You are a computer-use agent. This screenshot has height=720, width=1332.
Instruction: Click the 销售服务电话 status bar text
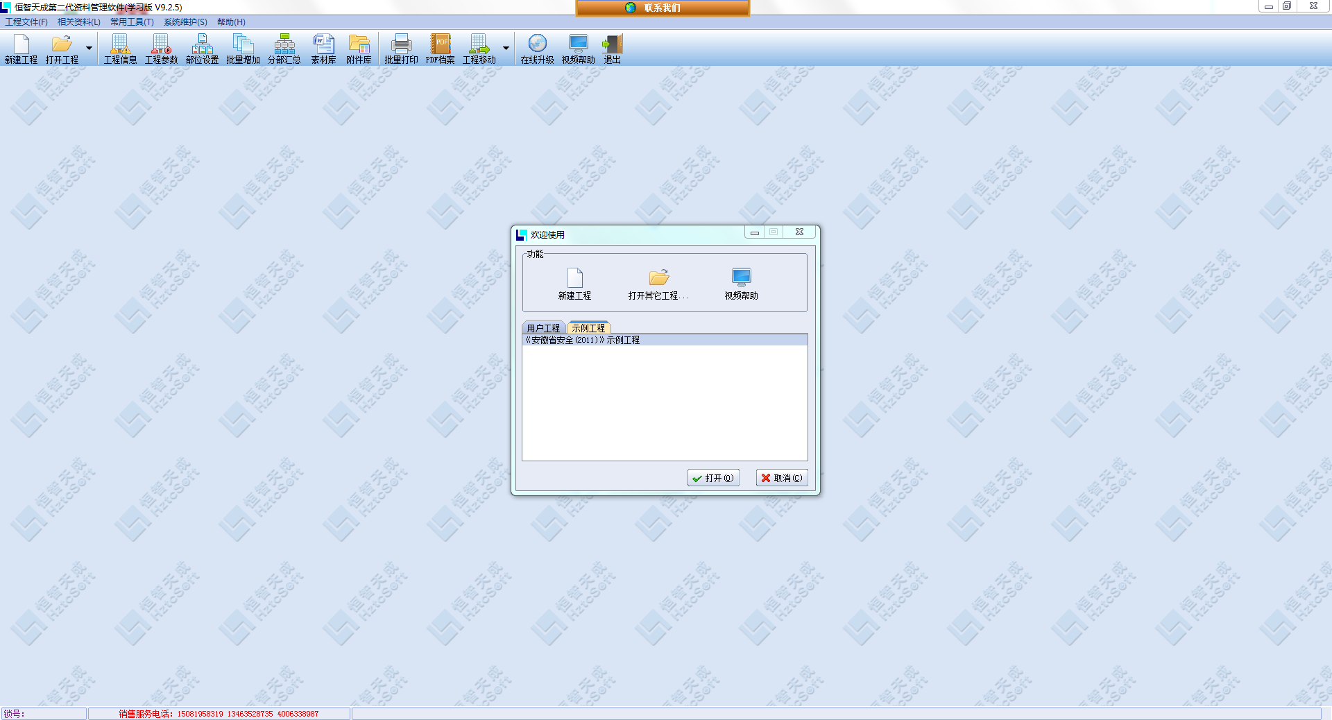coord(219,714)
